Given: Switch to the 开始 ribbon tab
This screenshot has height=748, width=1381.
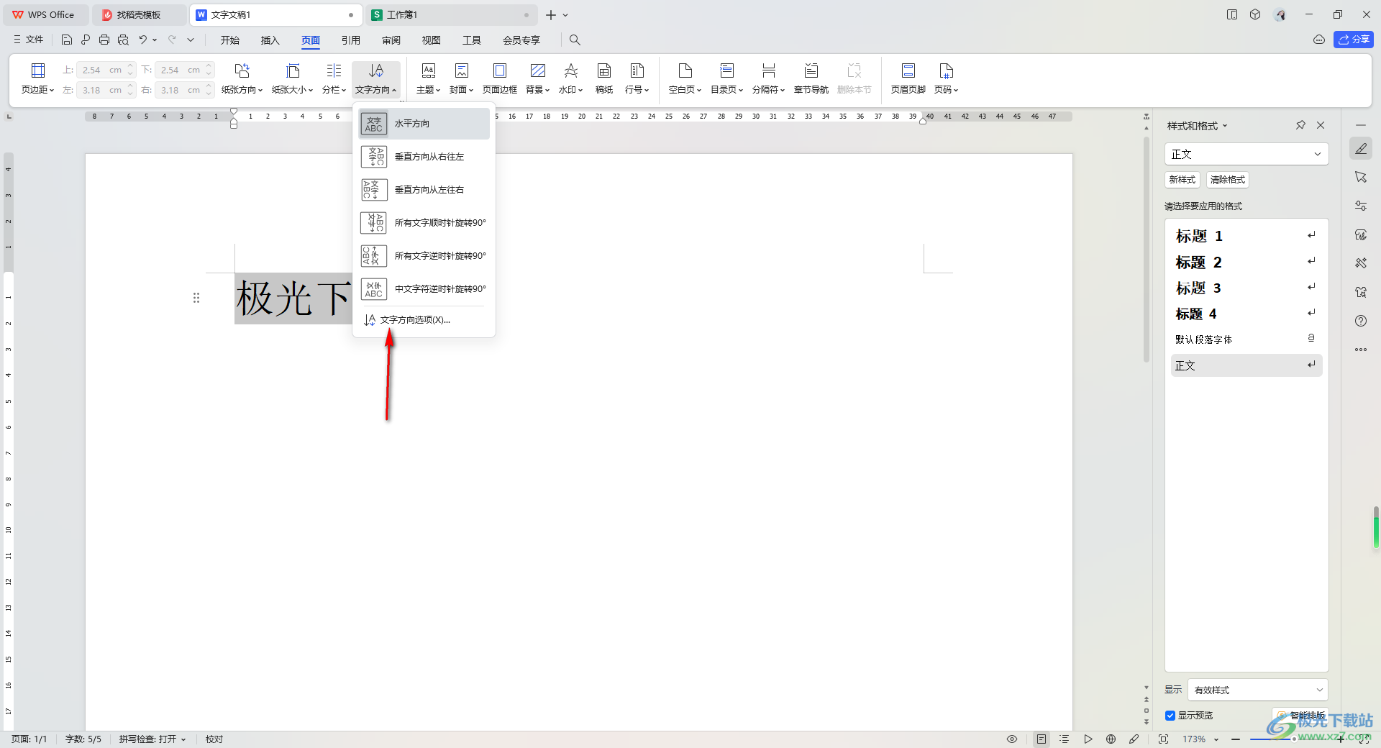Looking at the screenshot, I should point(230,40).
